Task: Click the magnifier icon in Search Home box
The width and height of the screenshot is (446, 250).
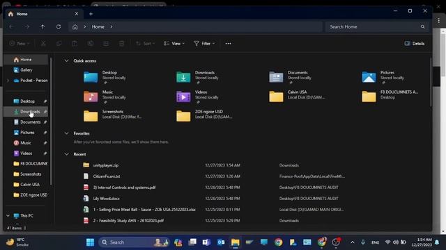Action: 423,26
